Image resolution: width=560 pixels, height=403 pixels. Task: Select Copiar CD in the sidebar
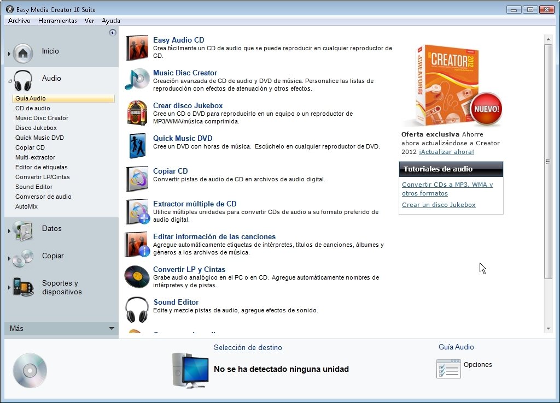coord(30,147)
